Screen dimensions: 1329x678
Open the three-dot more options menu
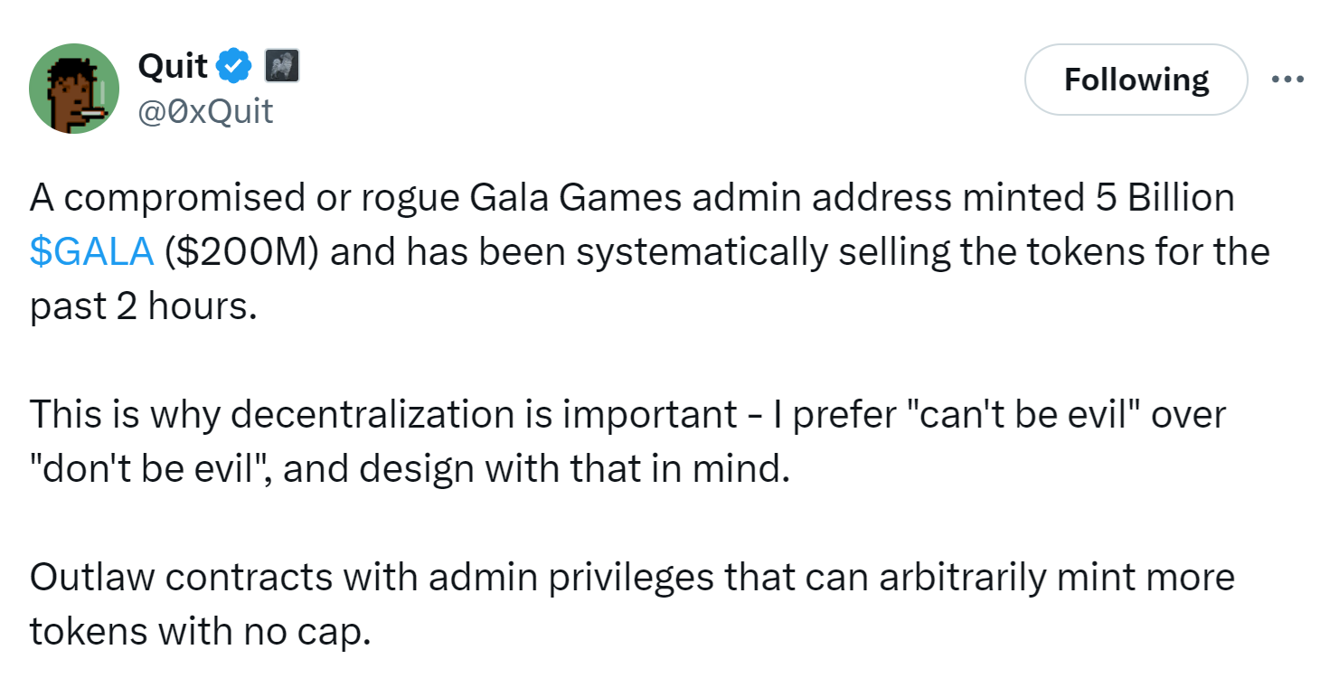point(1287,80)
